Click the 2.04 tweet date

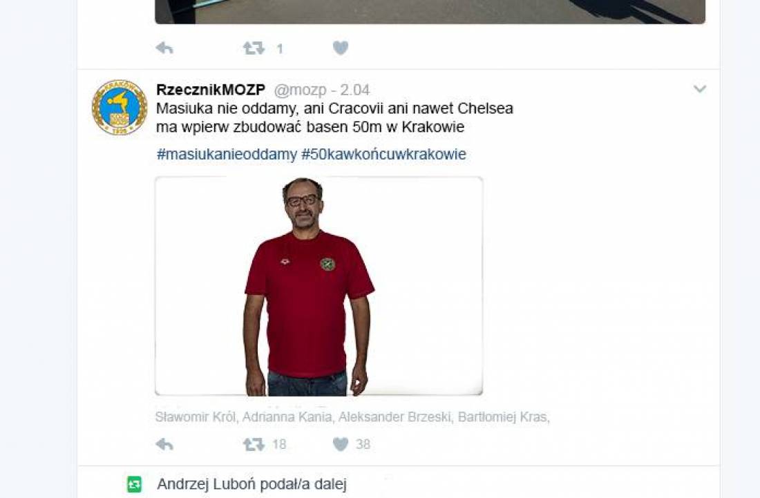(x=355, y=90)
